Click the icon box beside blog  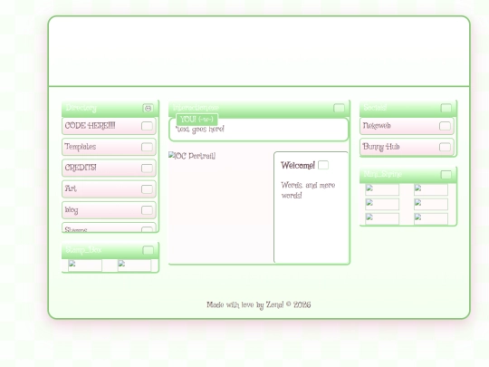tap(147, 210)
